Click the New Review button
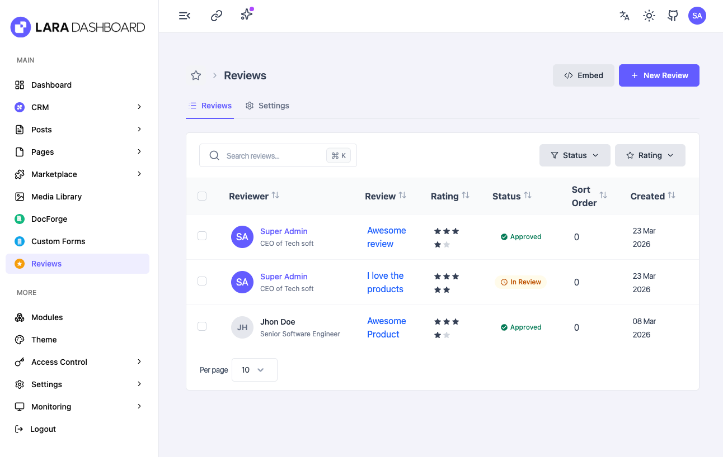Screen dimensions: 723x457 [659, 75]
